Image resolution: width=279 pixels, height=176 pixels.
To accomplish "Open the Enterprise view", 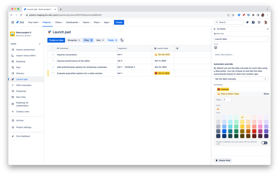I will [21, 91].
